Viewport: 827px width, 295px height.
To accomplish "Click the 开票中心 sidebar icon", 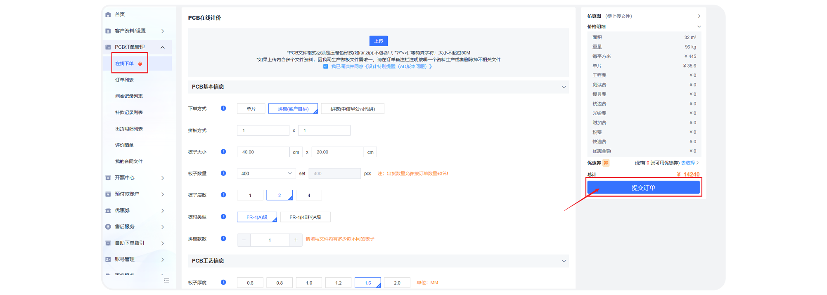I will [x=108, y=178].
